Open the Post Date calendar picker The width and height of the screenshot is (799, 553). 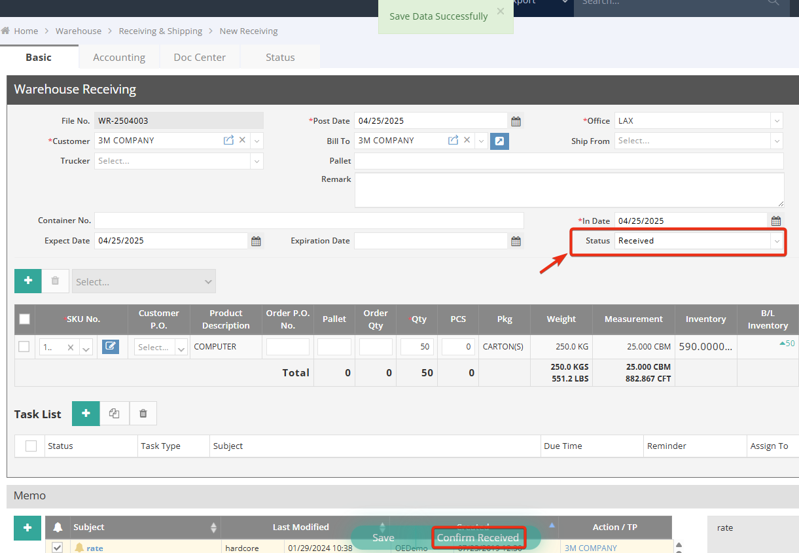tap(516, 121)
